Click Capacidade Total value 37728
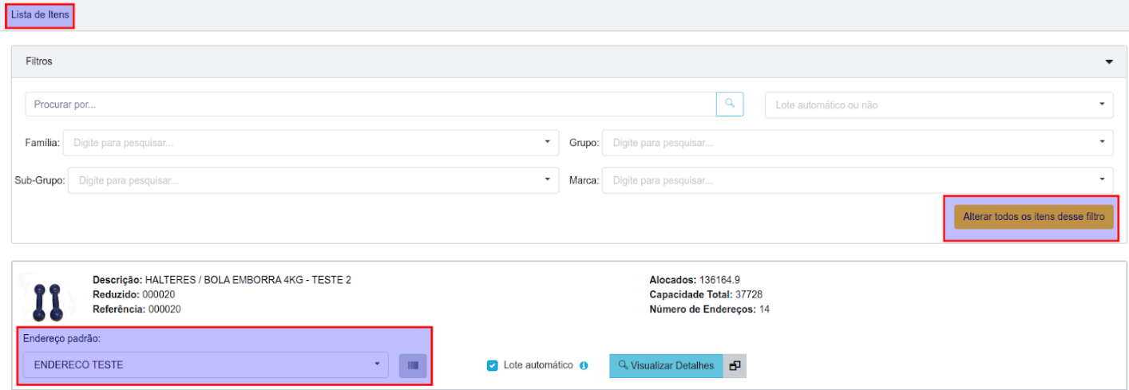1129x390 pixels. 747,295
